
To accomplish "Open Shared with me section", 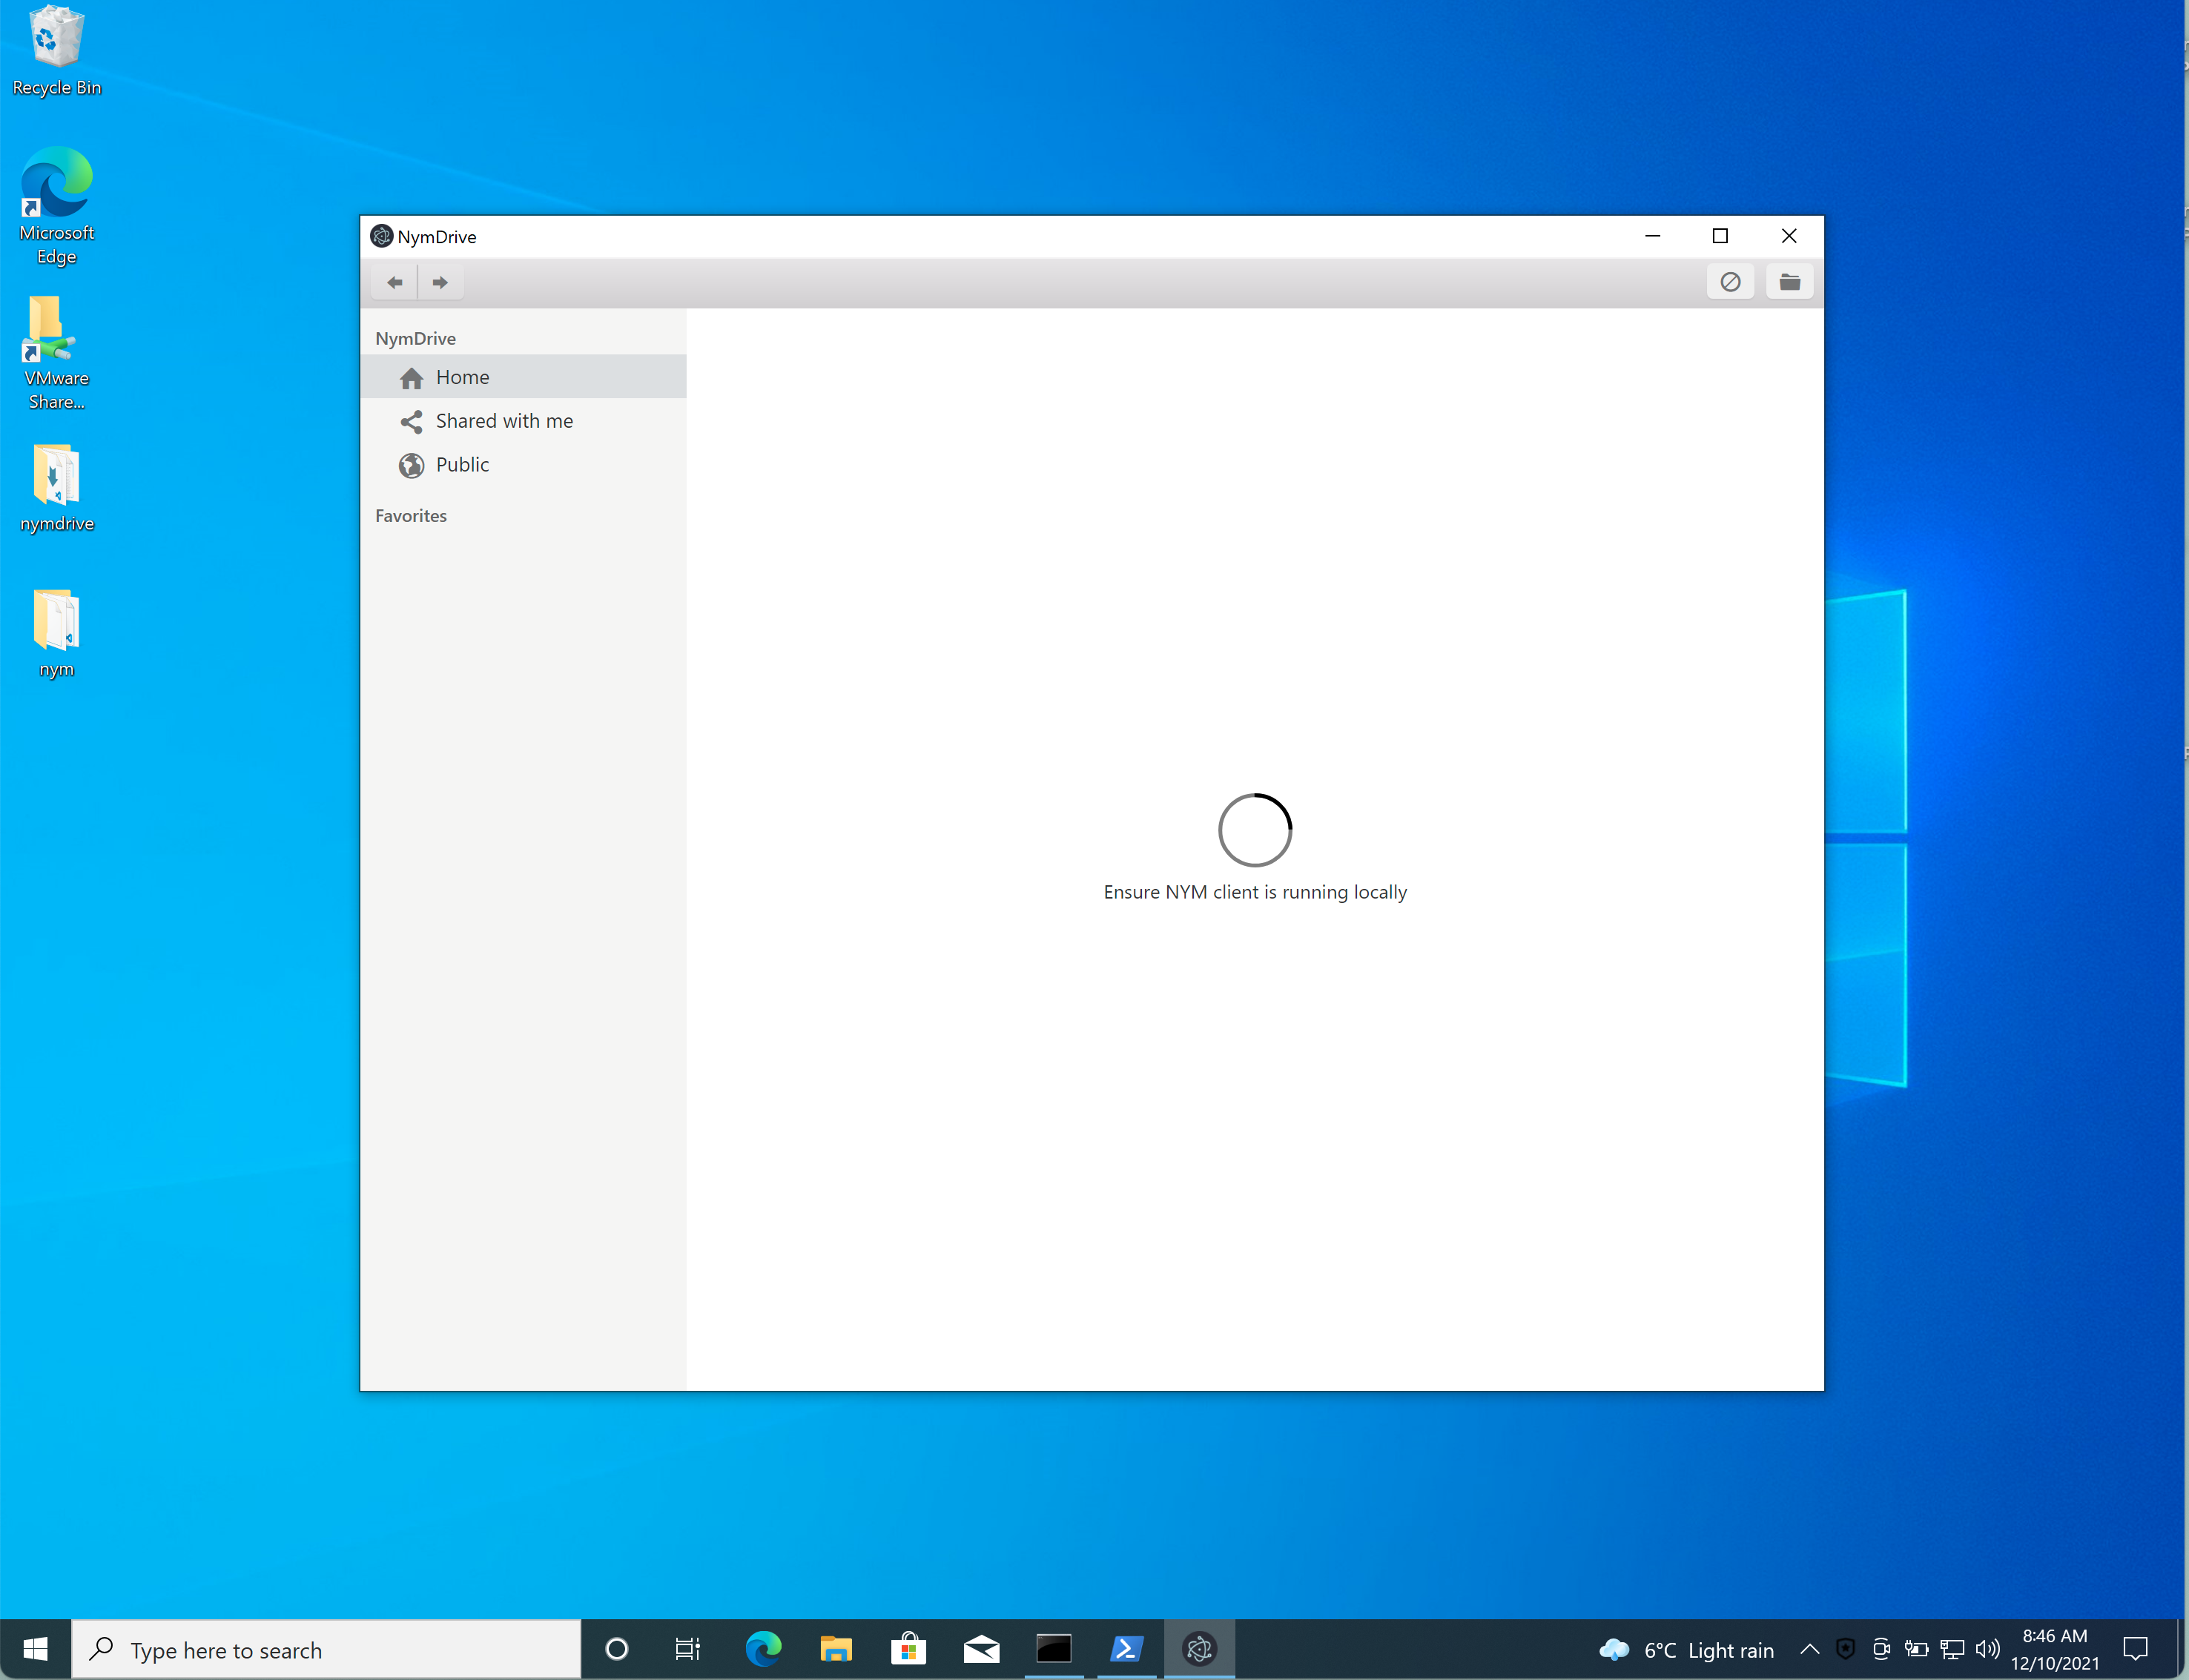I will [503, 421].
